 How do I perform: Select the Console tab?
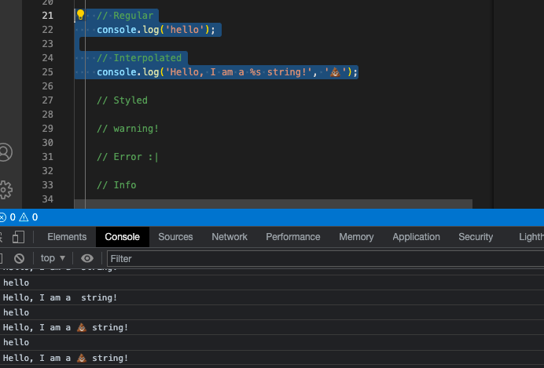click(x=122, y=237)
